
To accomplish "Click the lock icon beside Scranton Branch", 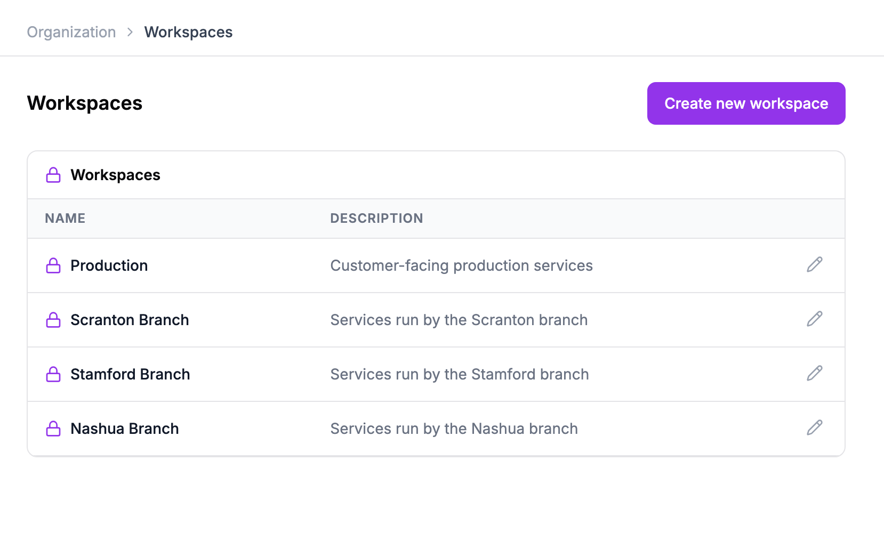I will coord(53,320).
